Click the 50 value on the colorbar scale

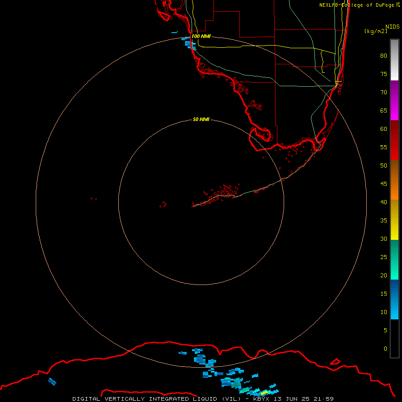(384, 165)
